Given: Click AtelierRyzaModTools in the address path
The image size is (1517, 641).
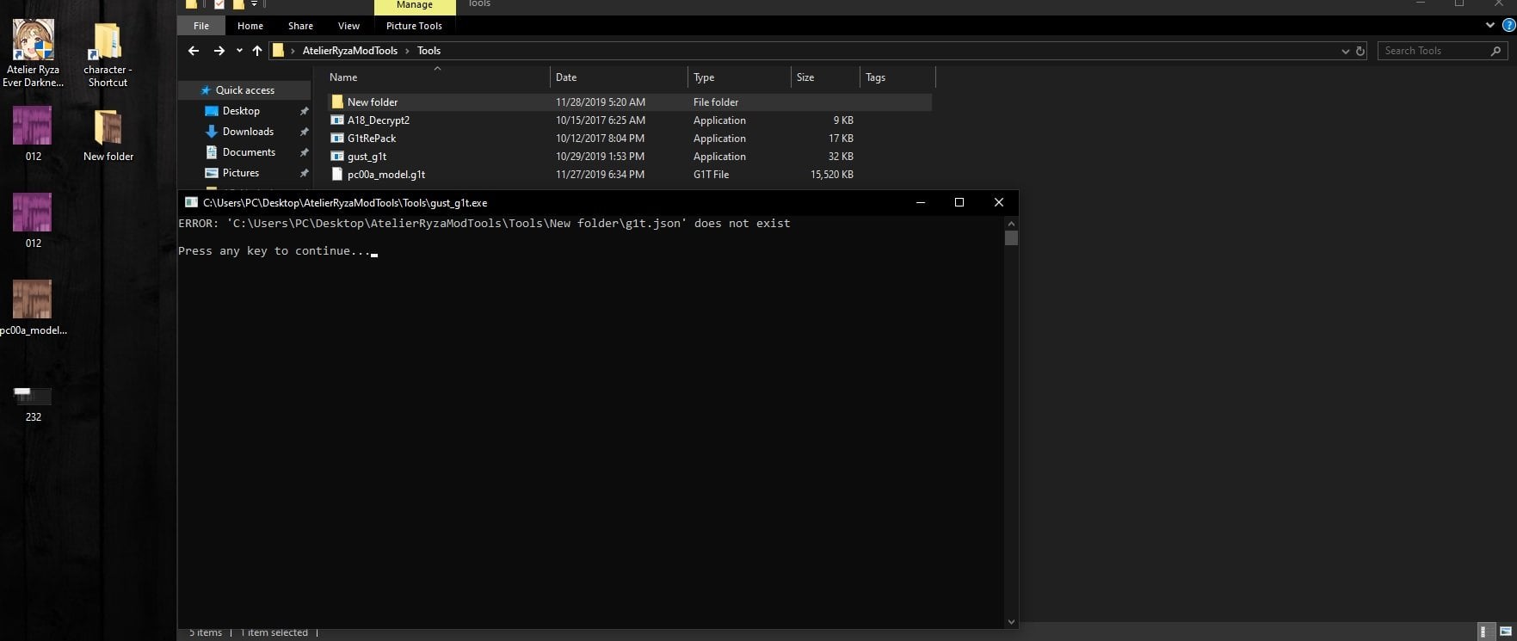Looking at the screenshot, I should (x=350, y=51).
